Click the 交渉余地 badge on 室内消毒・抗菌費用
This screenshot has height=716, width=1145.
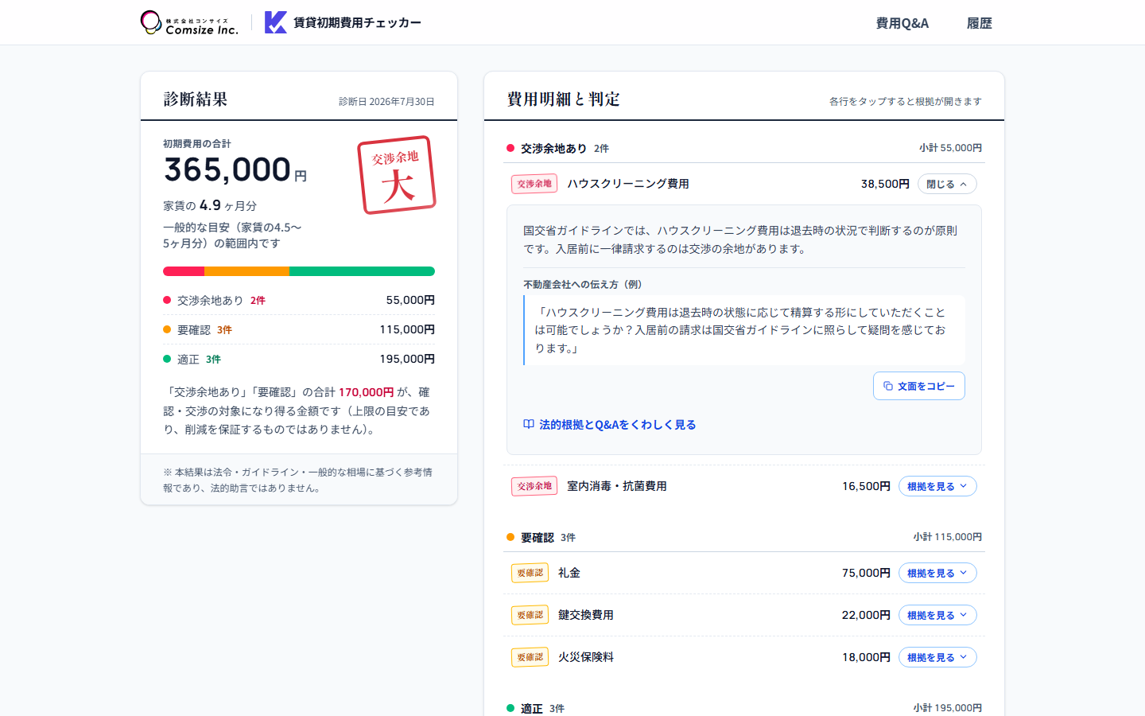[x=534, y=486]
